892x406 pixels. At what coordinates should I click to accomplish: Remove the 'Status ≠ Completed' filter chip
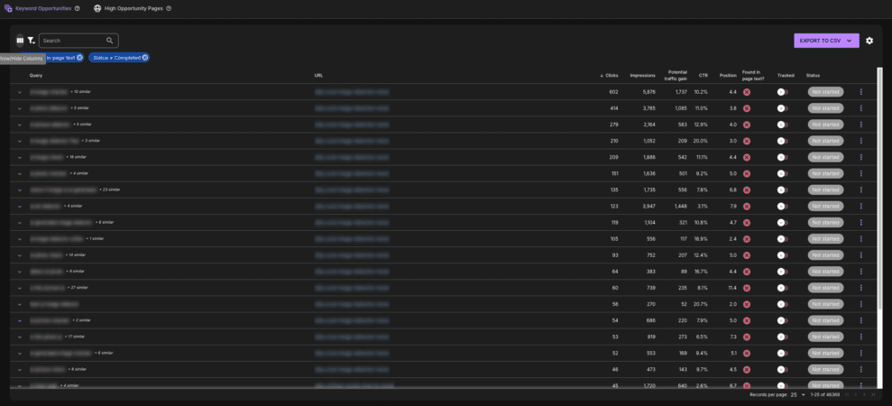(x=145, y=58)
